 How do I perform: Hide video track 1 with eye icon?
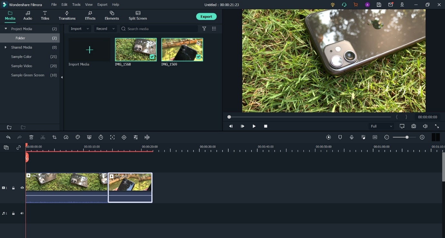coord(22,188)
